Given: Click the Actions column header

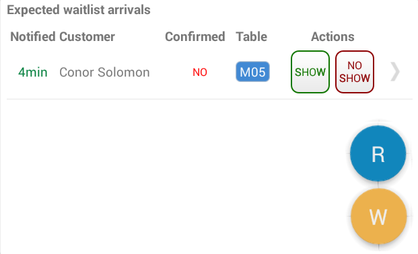Looking at the screenshot, I should click(x=333, y=36).
